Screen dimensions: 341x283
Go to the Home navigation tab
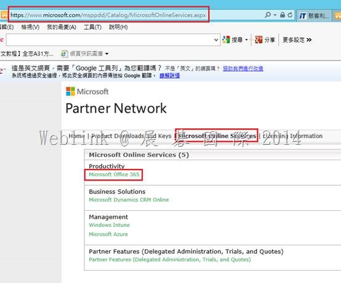point(76,136)
